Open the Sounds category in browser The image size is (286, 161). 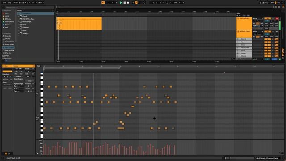[x=8, y=36]
